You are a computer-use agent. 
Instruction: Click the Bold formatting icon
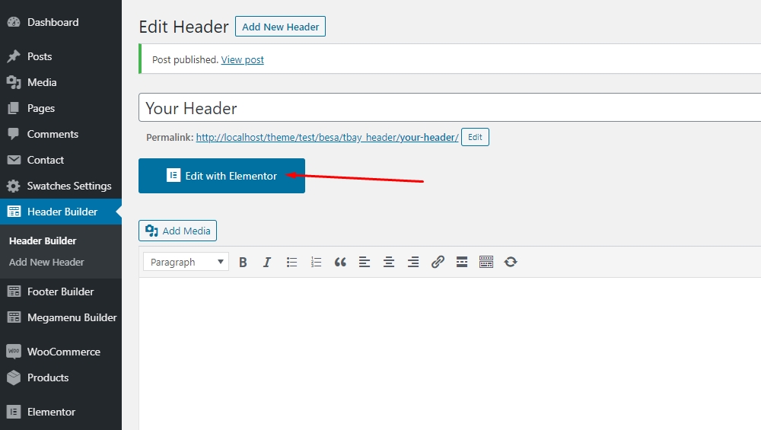(x=243, y=262)
